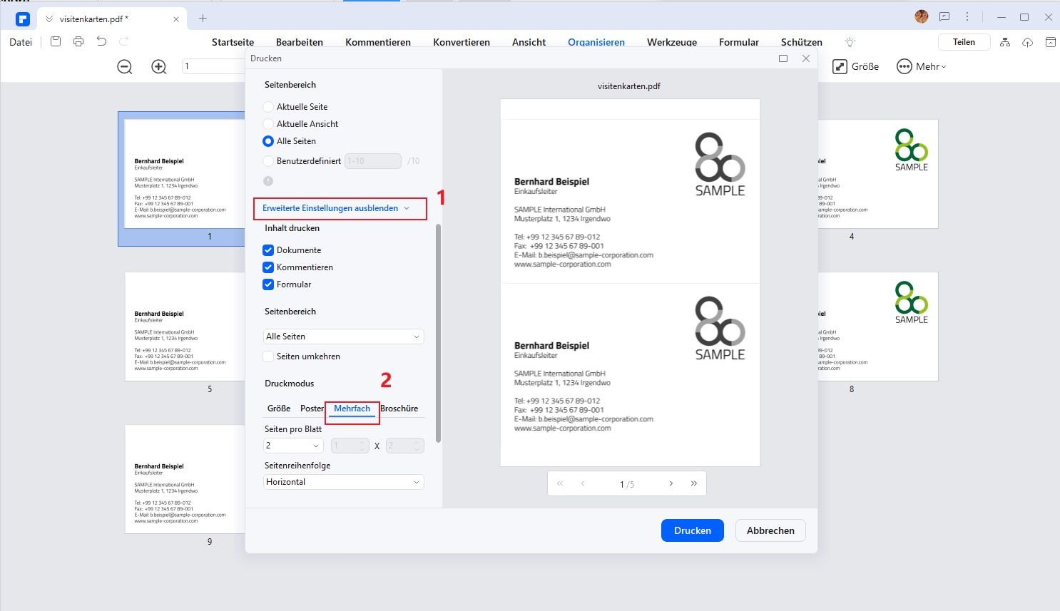Click the save icon next to Datei
The height and width of the screenshot is (611, 1060).
[56, 42]
